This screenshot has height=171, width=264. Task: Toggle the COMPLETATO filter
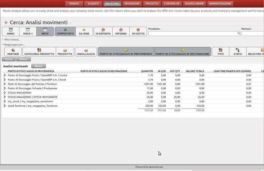[65, 32]
